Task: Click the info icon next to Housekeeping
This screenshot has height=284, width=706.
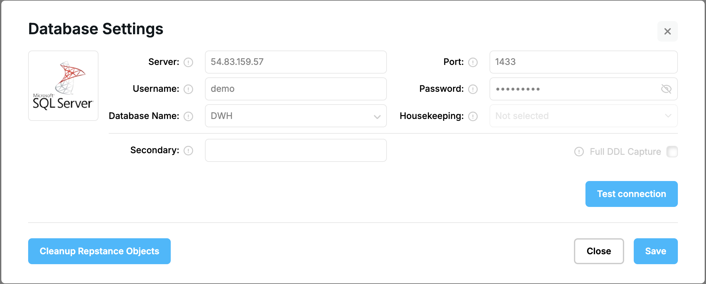Action: point(473,116)
